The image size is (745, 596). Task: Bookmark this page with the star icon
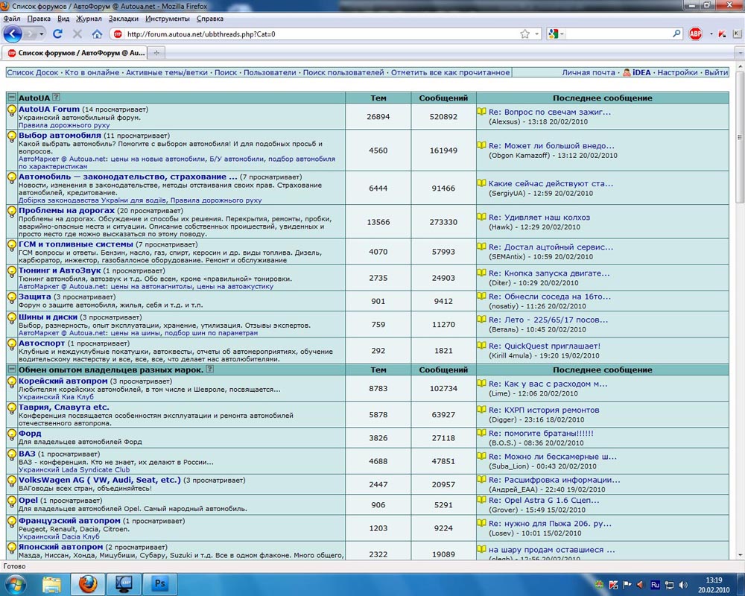pyautogui.click(x=524, y=34)
